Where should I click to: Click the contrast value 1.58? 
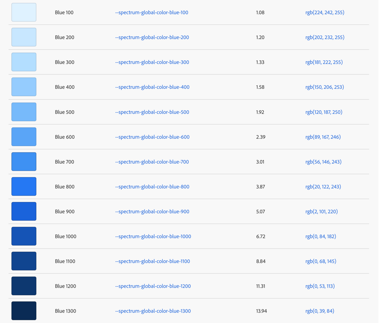260,87
